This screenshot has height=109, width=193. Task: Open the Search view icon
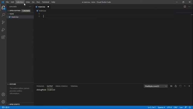click(x=3, y=15)
